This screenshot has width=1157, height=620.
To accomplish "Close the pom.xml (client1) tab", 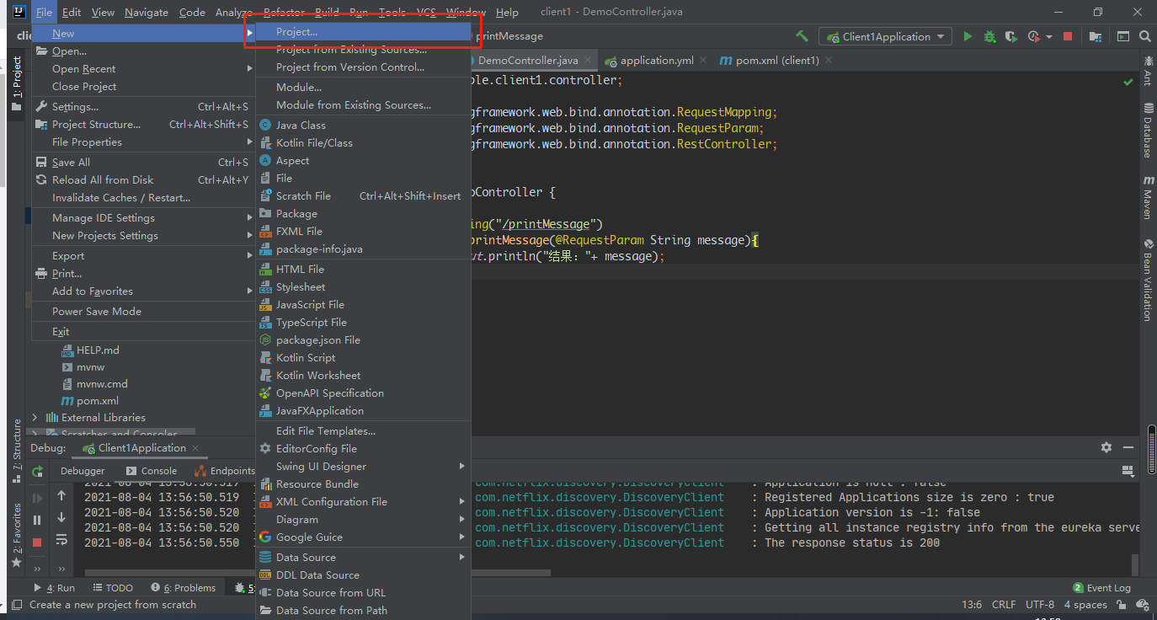I will point(829,61).
